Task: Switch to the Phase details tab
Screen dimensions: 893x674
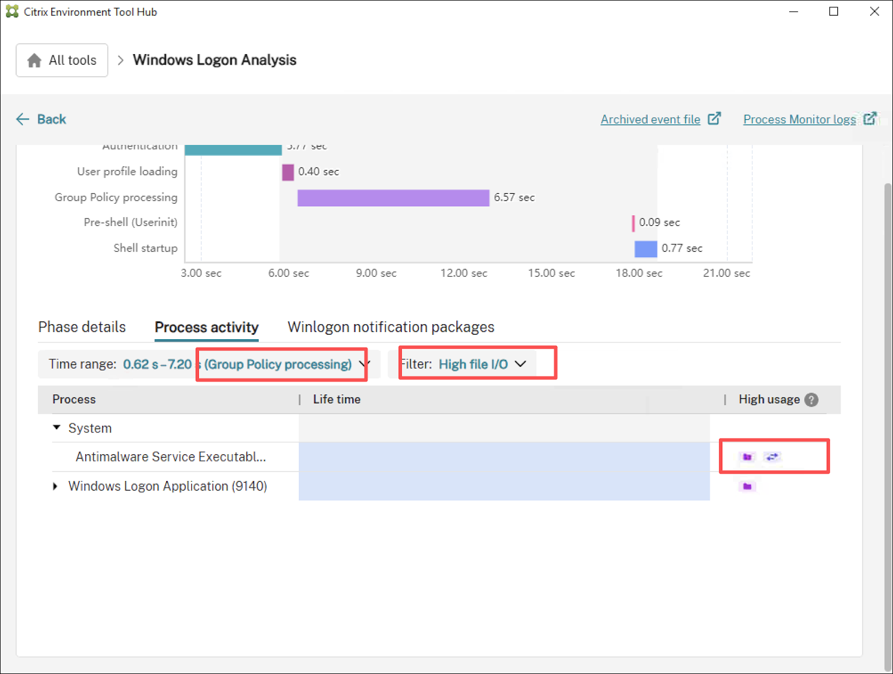Action: pos(82,327)
